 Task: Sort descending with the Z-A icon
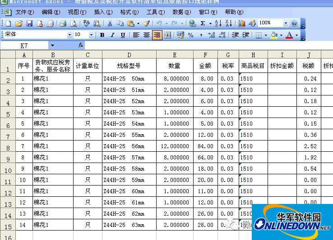click(x=228, y=23)
